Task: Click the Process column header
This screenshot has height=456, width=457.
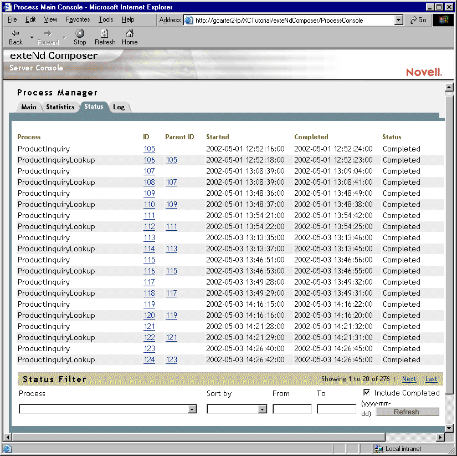Action: [x=29, y=137]
